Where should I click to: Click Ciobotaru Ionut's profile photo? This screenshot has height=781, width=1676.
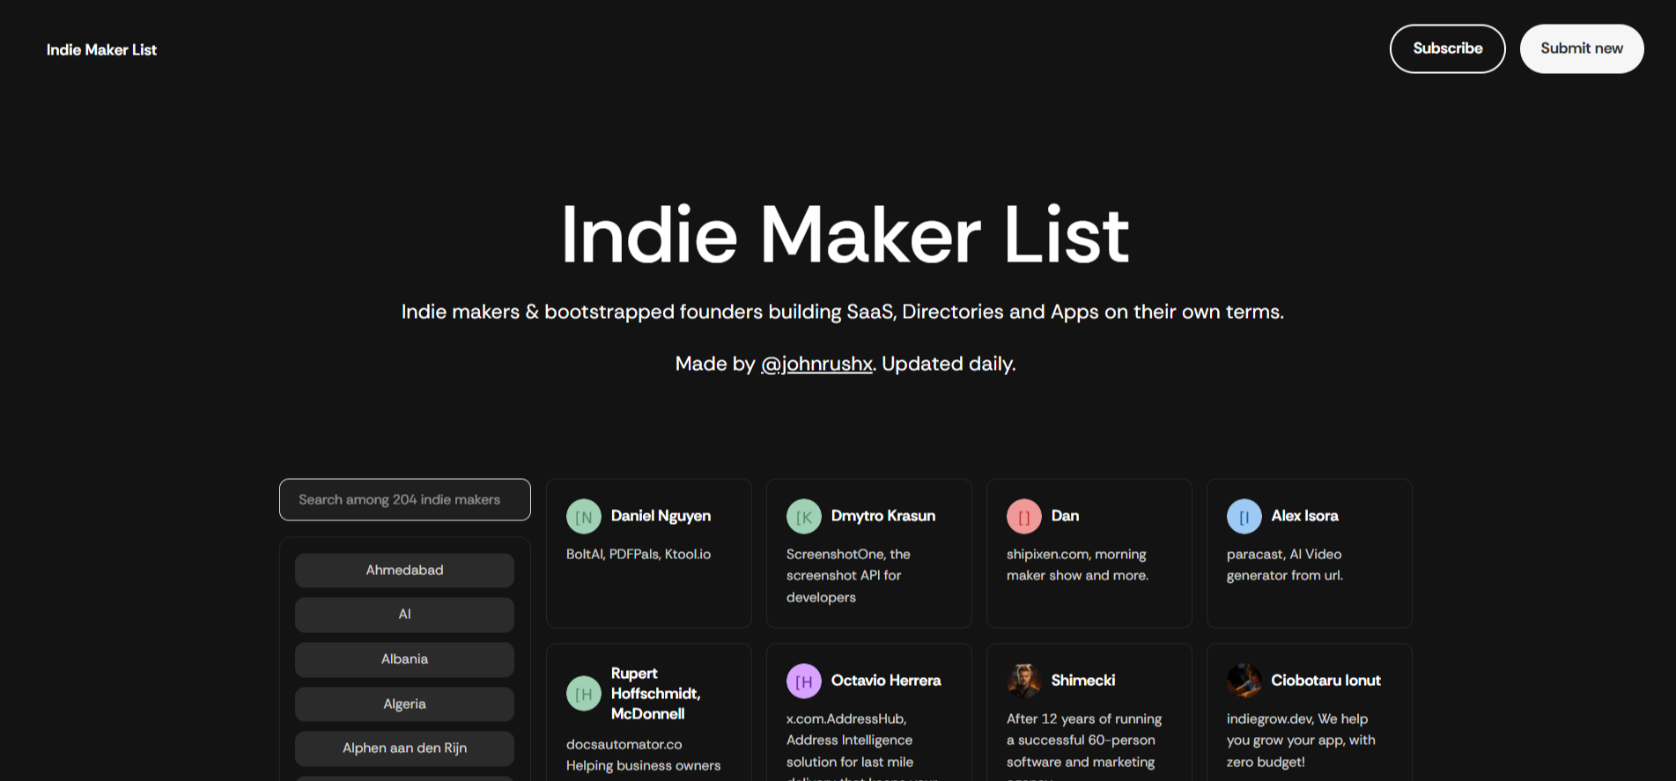coord(1244,681)
